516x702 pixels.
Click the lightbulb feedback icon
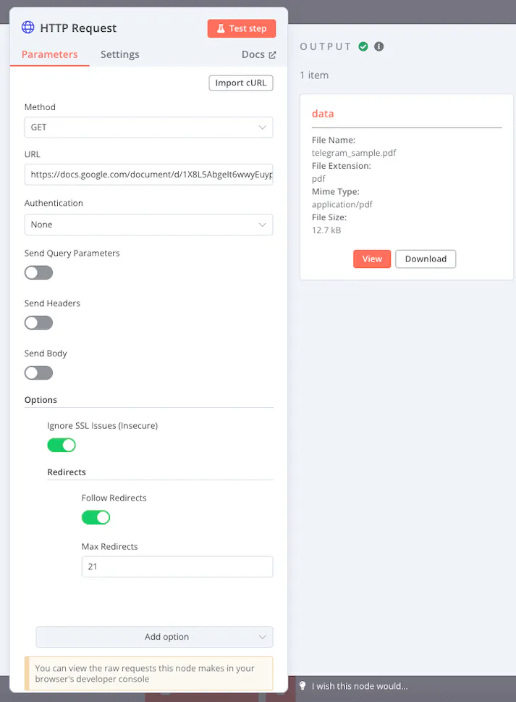pyautogui.click(x=303, y=685)
